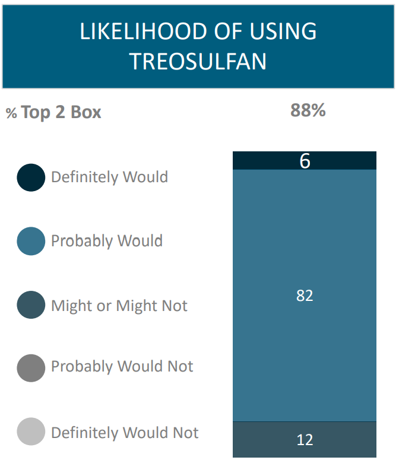
Task: Click the small % symbol before Top 2 Box
Action: point(11,114)
